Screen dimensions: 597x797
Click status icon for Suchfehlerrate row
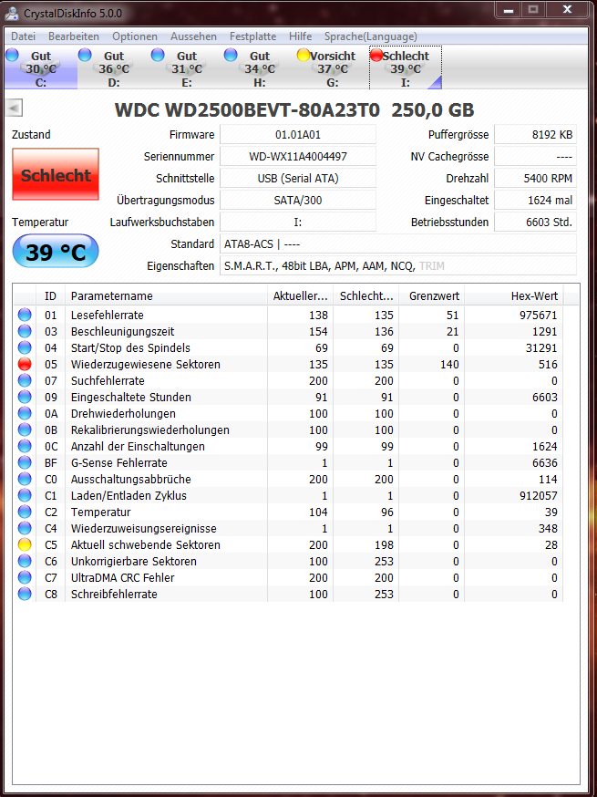coord(25,380)
